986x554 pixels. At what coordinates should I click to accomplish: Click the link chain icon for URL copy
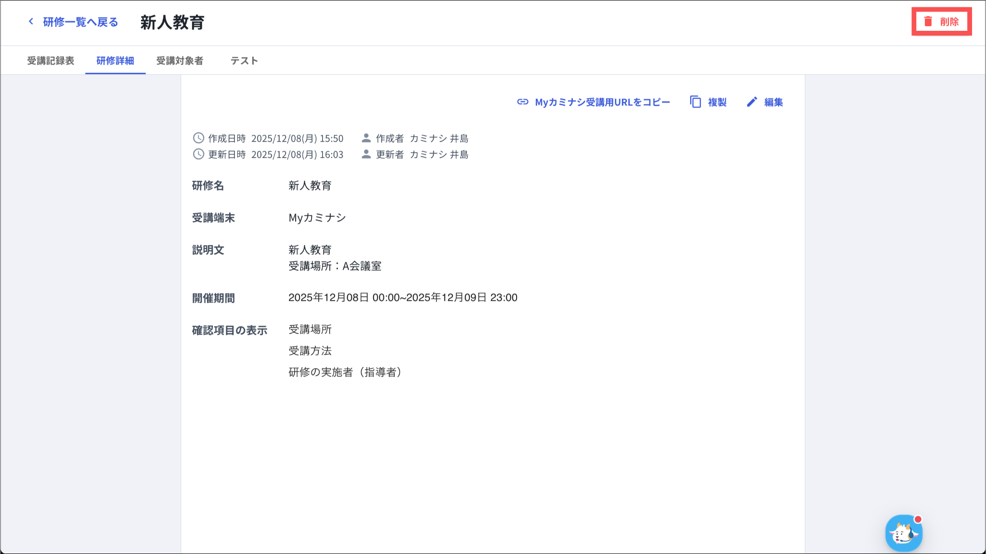[x=522, y=102]
